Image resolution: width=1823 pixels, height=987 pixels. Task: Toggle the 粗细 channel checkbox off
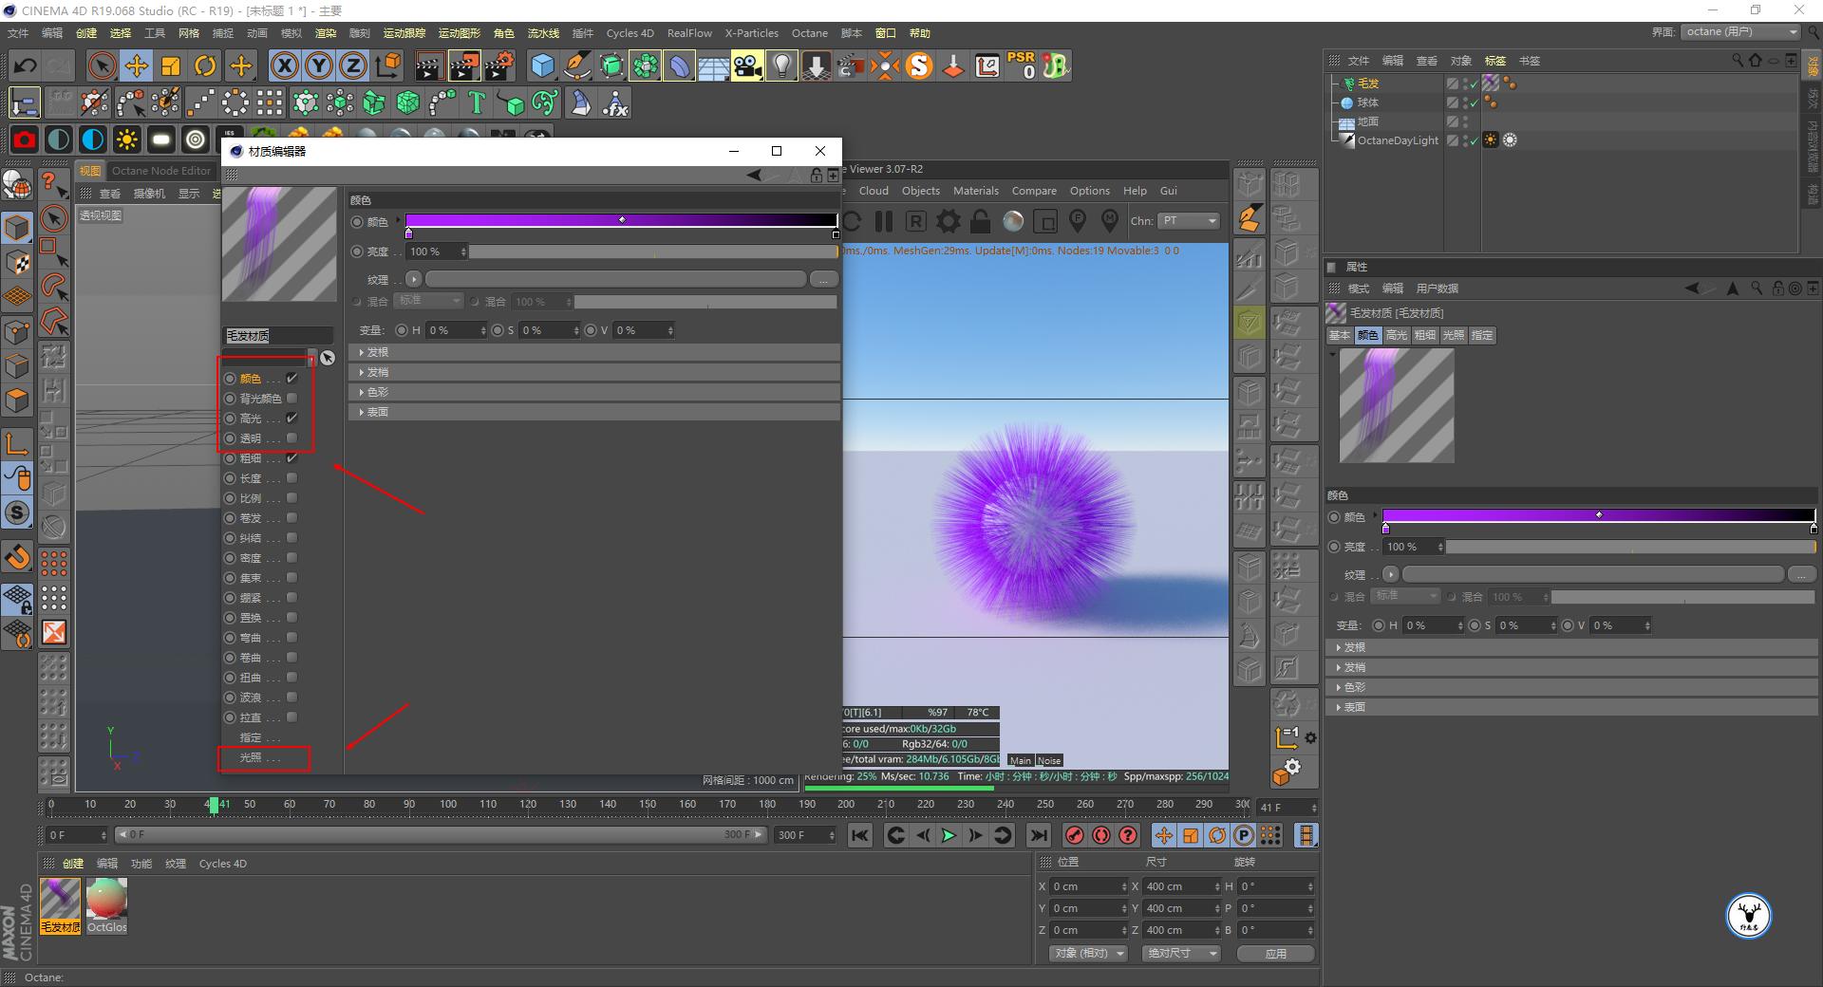[291, 457]
